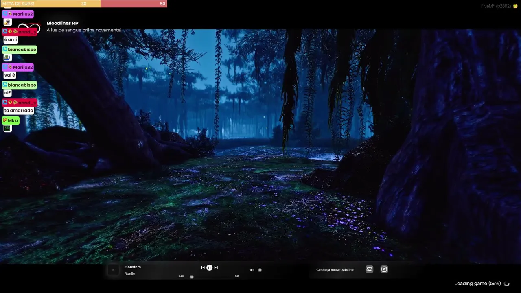Click "A lua de sangue brilha novamente!" subtitle

[84, 30]
